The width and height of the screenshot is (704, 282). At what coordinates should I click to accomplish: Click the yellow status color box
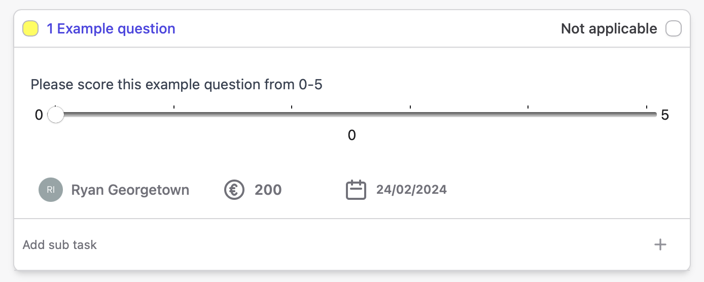(30, 29)
